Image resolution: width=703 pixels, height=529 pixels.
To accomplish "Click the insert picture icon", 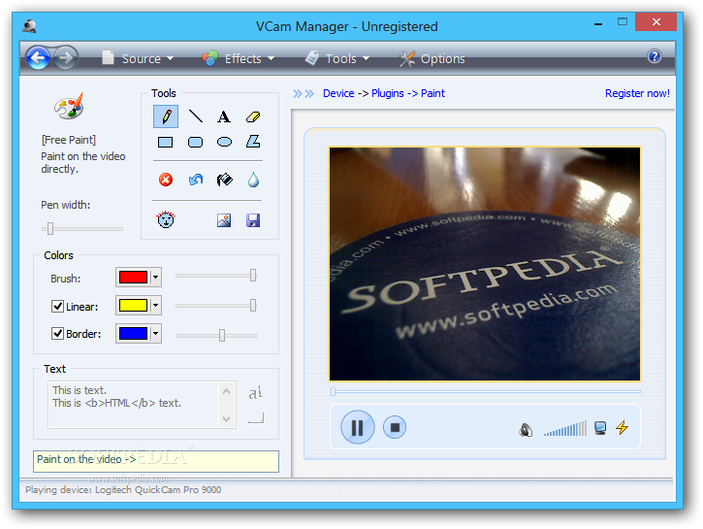I will click(224, 220).
